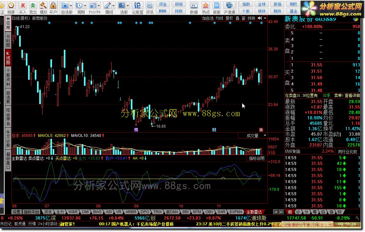Viewport: 365px width, 232px height.
Task: Open the 自选股 folder icon
Action: click(65, 5)
